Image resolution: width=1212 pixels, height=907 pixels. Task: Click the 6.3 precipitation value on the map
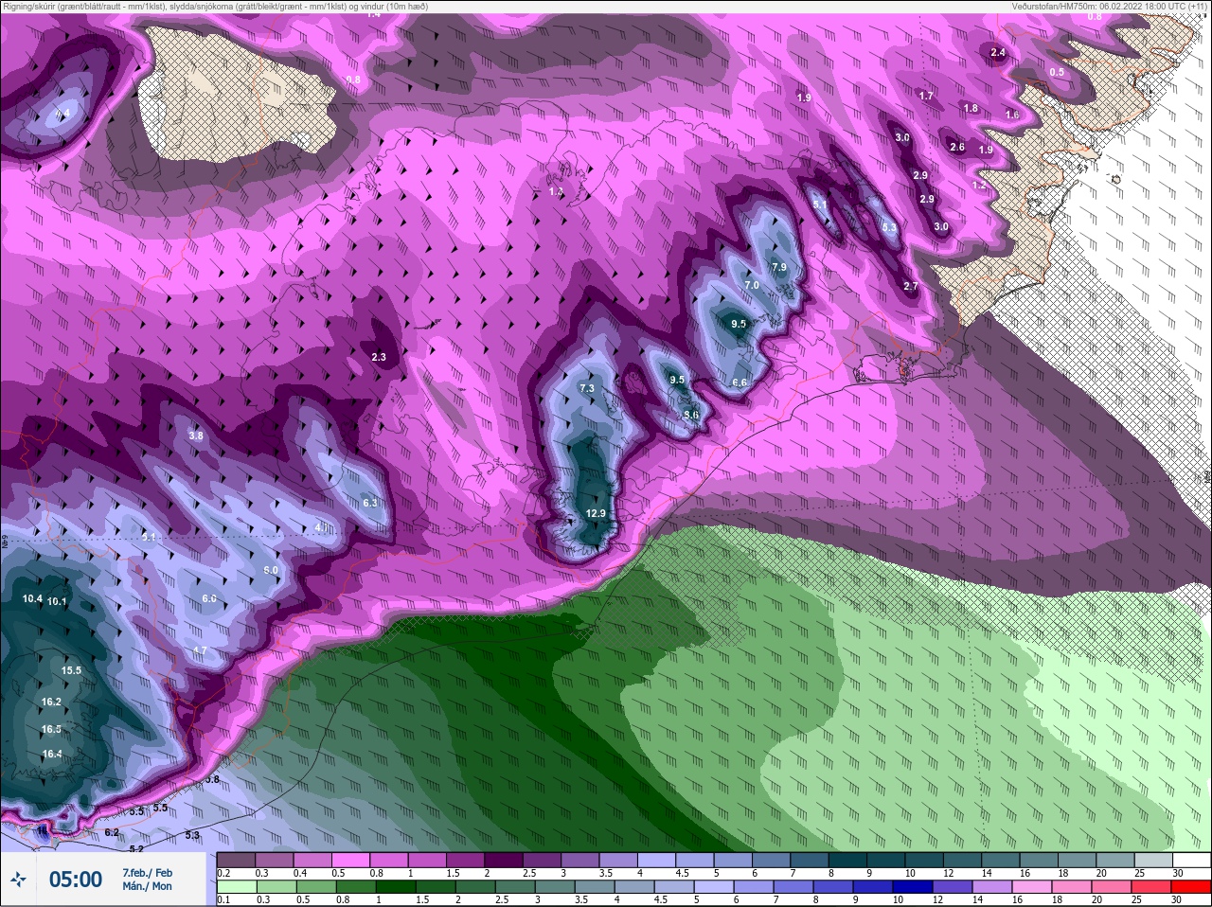tap(370, 503)
